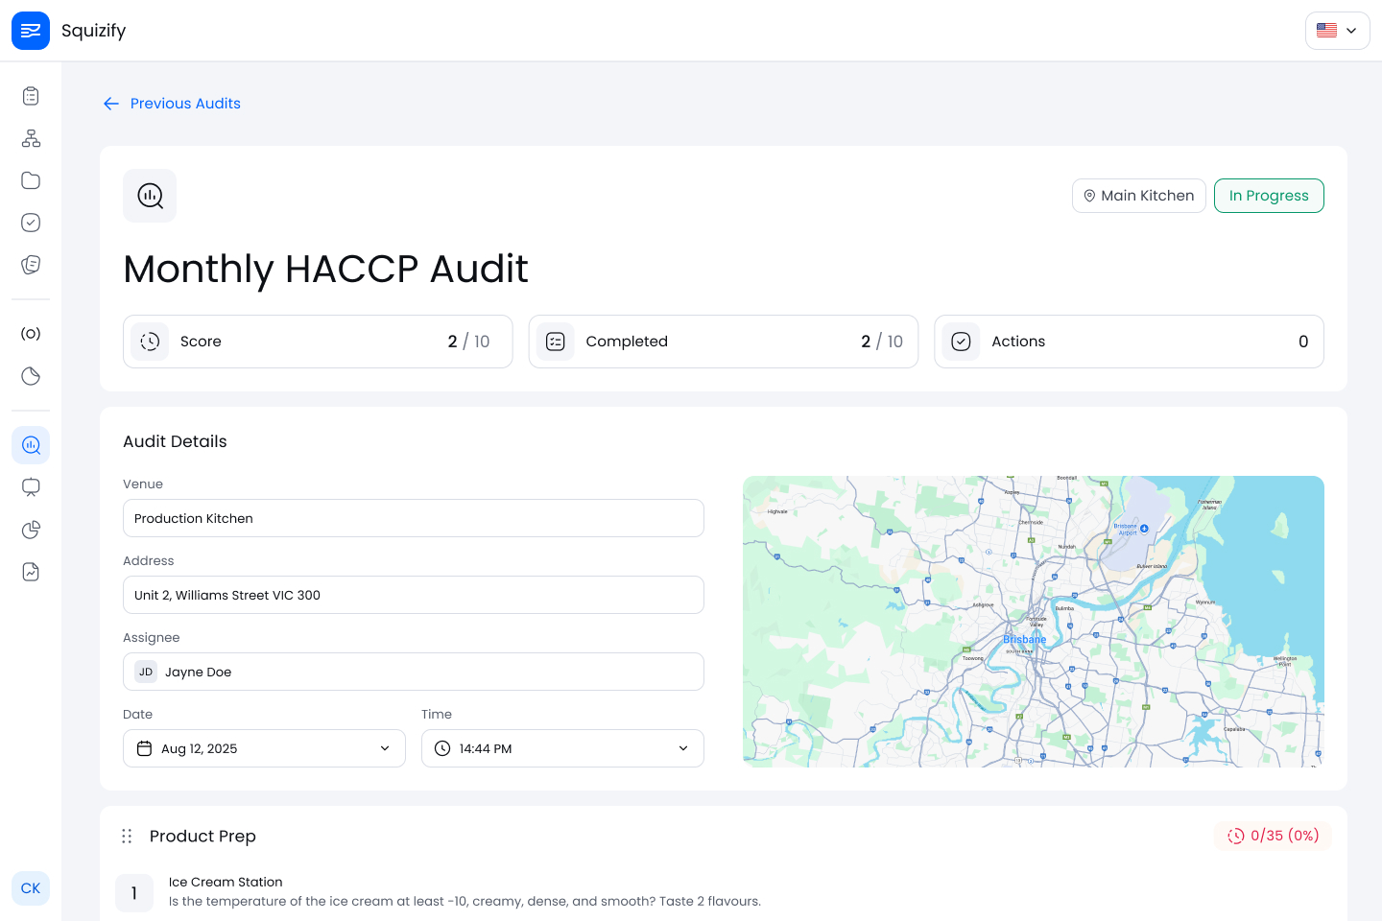The height and width of the screenshot is (921, 1382).
Task: Open the Date dropdown showing Aug 12, 2025
Action: tap(264, 748)
